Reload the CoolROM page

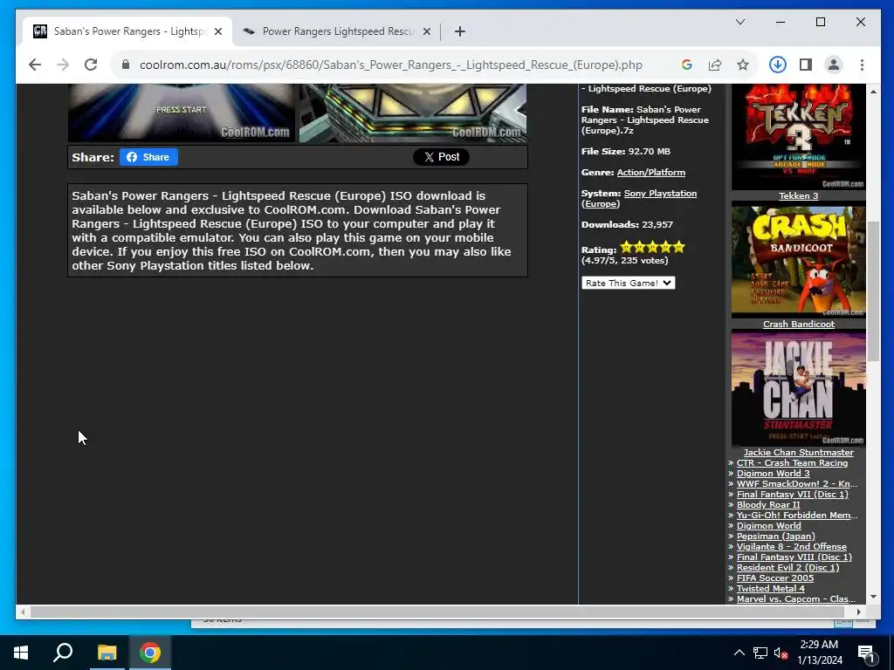(x=91, y=65)
